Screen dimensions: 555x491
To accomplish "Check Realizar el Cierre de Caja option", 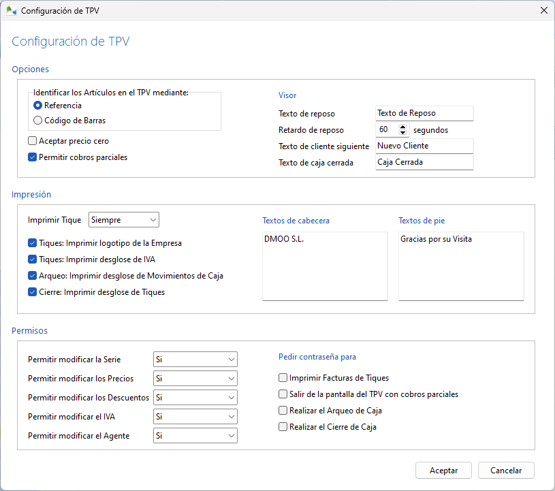I will point(283,426).
